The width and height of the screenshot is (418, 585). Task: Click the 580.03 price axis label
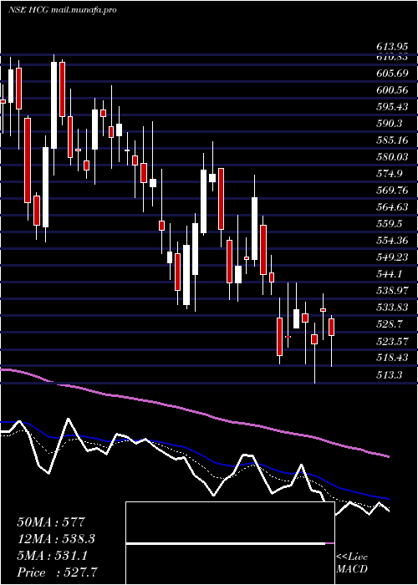click(391, 157)
